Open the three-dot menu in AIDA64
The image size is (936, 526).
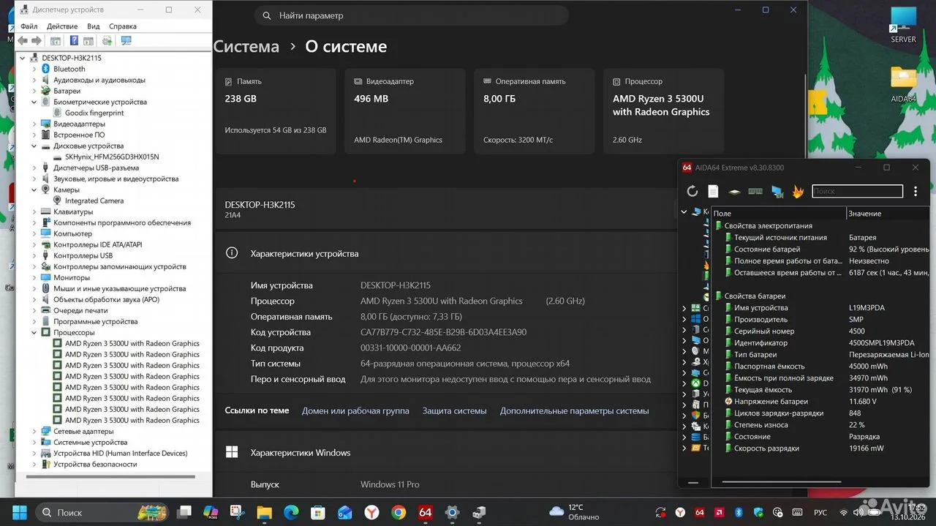(x=915, y=192)
